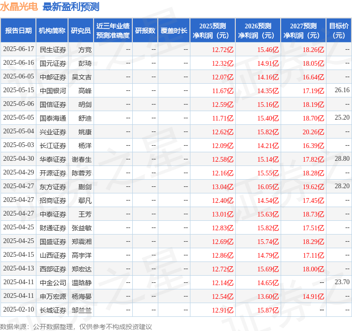Select the 2027预测净利润 column header
The image size is (352, 331).
pos(303,31)
